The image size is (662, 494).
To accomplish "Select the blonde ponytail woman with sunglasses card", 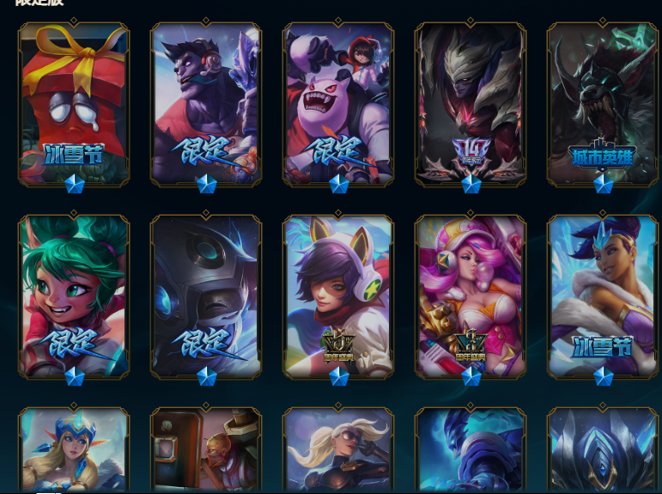I will point(338,449).
